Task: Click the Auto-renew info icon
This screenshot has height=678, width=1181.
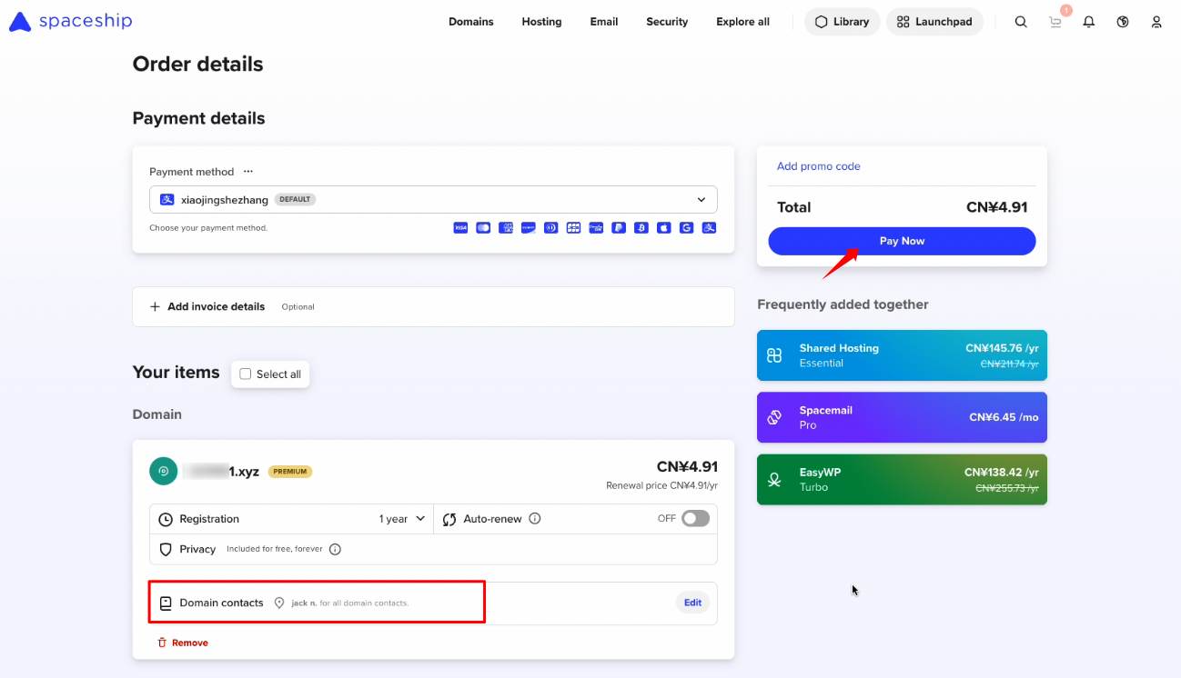Action: point(535,519)
